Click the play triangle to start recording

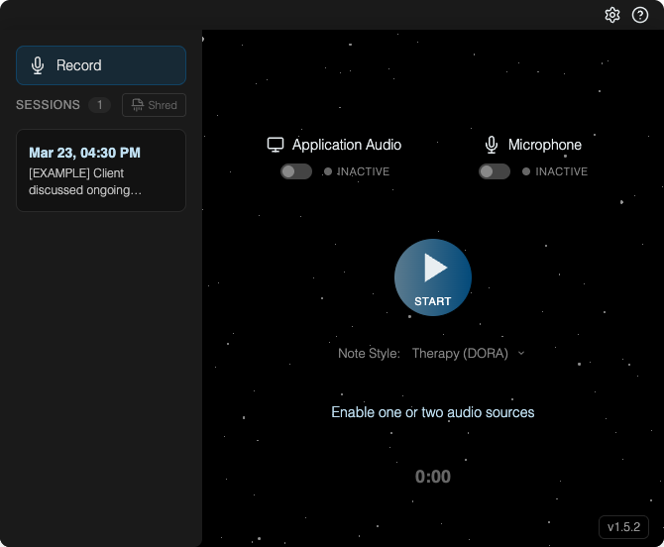pyautogui.click(x=434, y=268)
